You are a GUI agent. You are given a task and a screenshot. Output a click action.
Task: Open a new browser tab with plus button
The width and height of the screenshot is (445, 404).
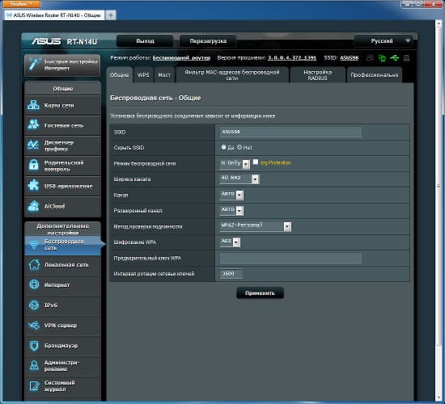click(111, 15)
